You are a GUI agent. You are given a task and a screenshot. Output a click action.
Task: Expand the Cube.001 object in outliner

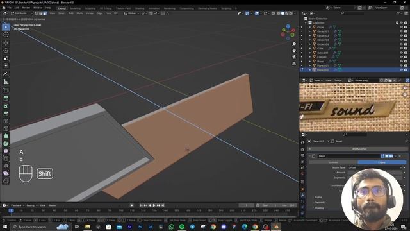pyautogui.click(x=310, y=53)
